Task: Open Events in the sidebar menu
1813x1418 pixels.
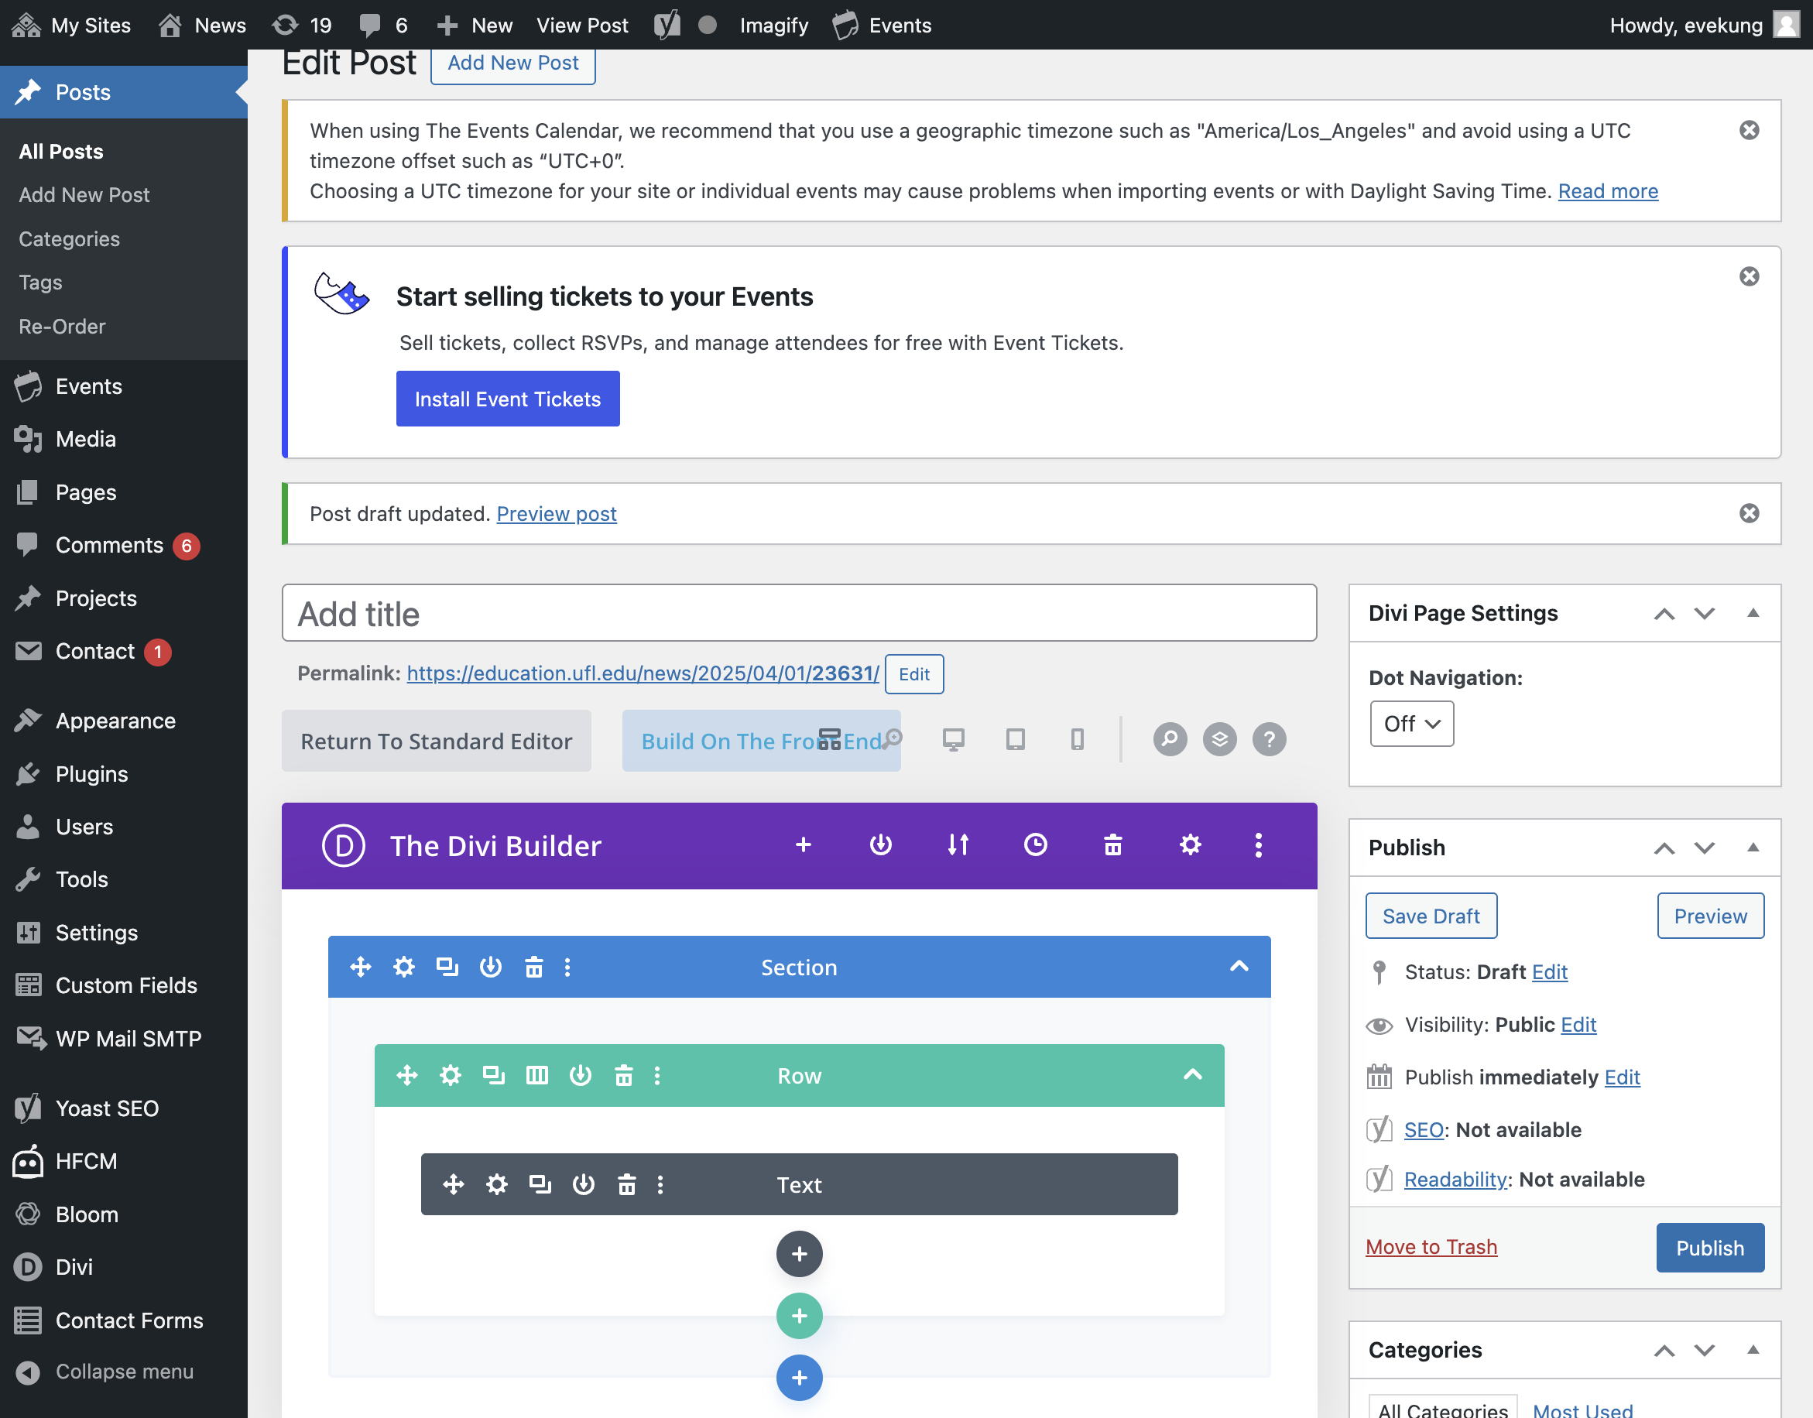Action: (x=89, y=386)
